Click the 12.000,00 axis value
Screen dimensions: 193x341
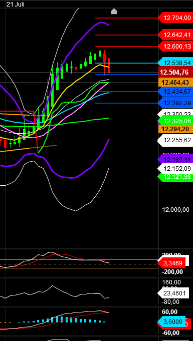pos(176,210)
